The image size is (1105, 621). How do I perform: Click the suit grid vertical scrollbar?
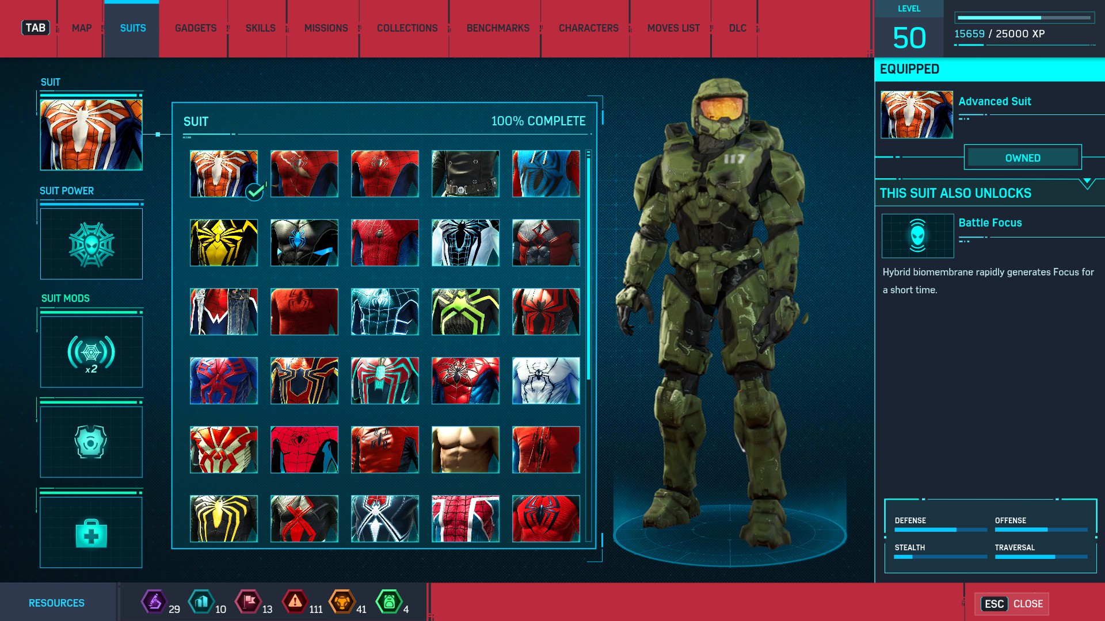coord(588,264)
